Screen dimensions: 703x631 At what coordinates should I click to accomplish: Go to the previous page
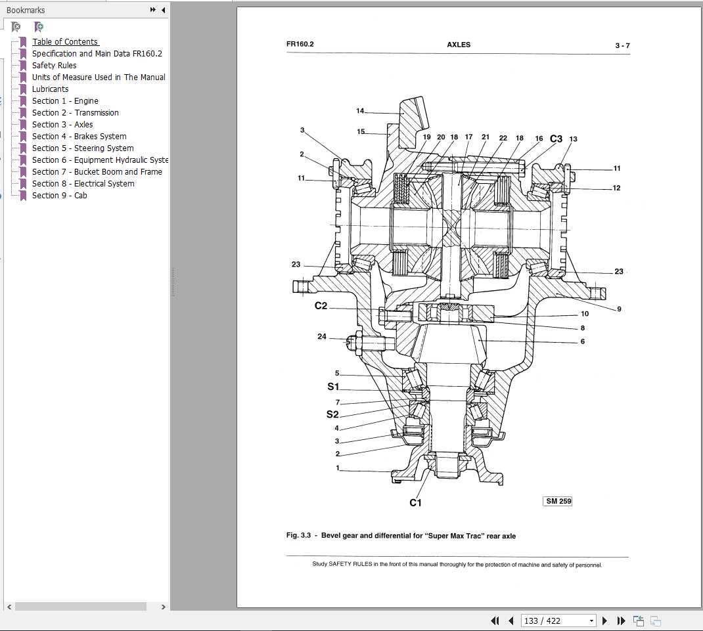pyautogui.click(x=511, y=620)
